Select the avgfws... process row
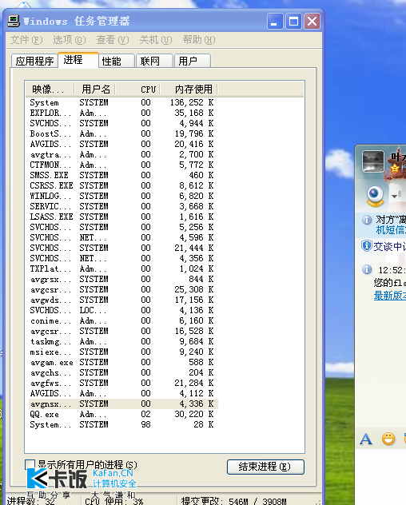Screen dimensions: 406x505 (x=123, y=383)
